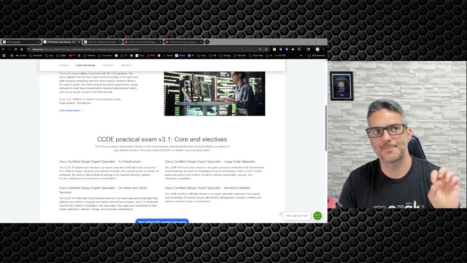Open the FB Facebook bookmark
Image resolution: width=467 pixels, height=263 pixels.
pyautogui.click(x=192, y=56)
